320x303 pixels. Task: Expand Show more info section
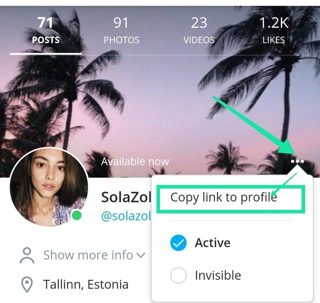[x=88, y=255]
